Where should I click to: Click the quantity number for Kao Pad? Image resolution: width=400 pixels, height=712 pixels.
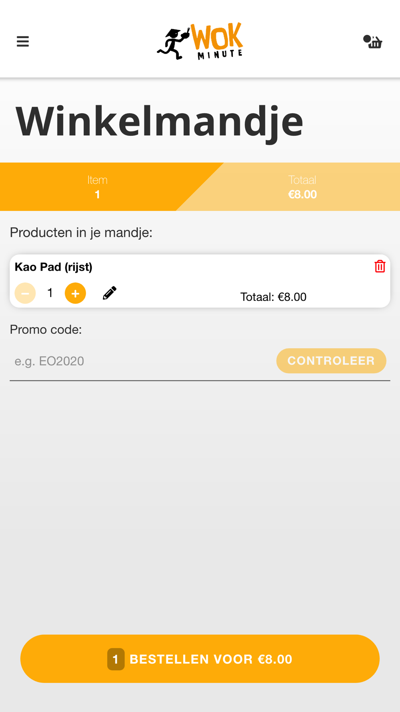point(50,293)
